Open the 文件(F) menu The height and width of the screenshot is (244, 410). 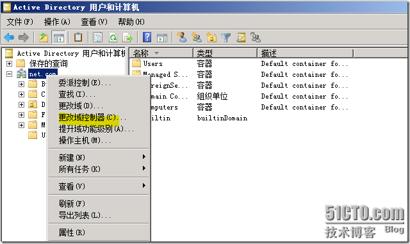click(20, 22)
